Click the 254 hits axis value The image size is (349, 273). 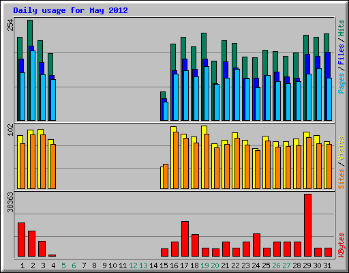11,25
